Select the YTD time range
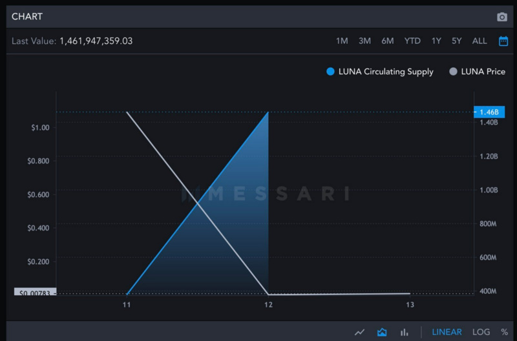 click(x=412, y=41)
